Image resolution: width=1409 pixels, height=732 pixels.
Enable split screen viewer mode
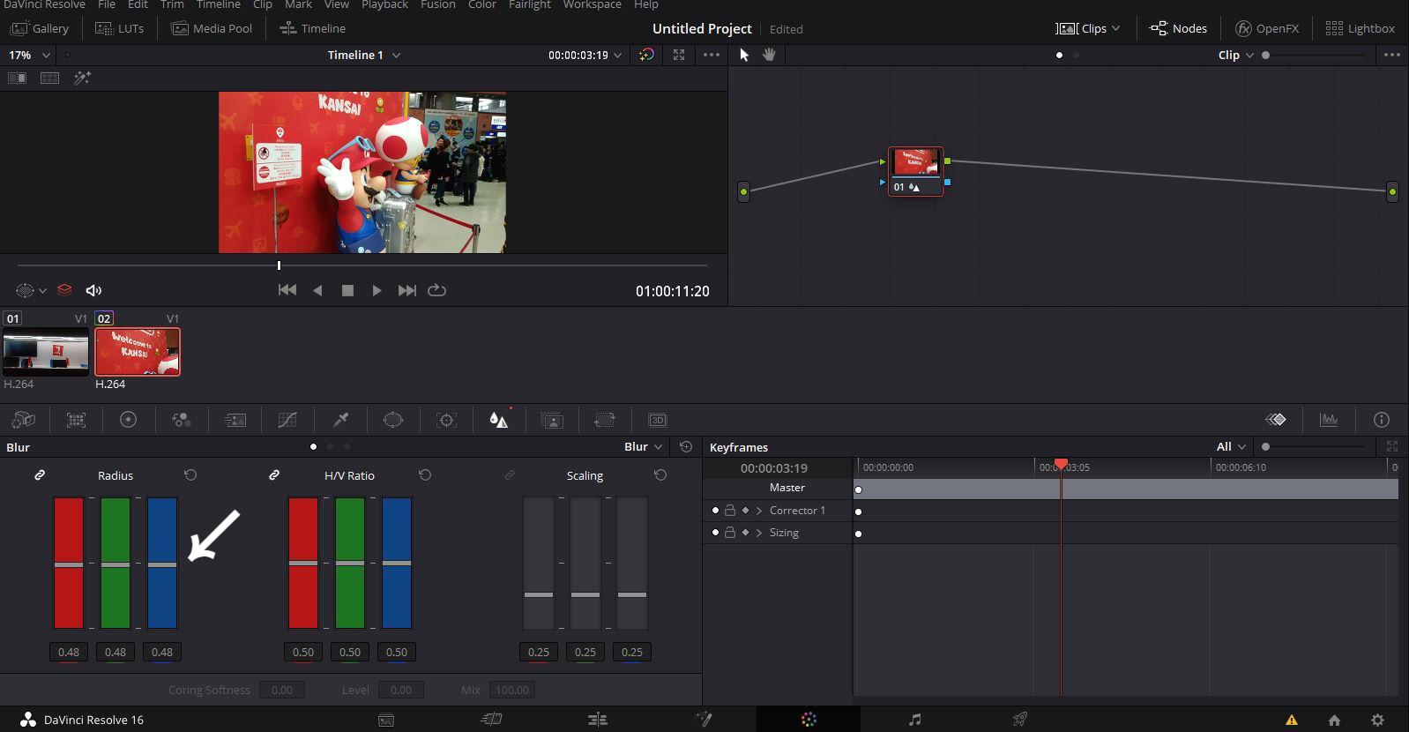point(49,78)
